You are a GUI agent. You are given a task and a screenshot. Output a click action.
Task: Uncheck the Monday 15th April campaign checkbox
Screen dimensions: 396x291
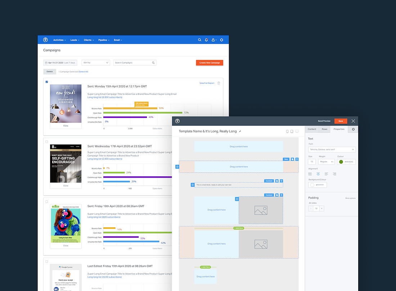coord(47,82)
